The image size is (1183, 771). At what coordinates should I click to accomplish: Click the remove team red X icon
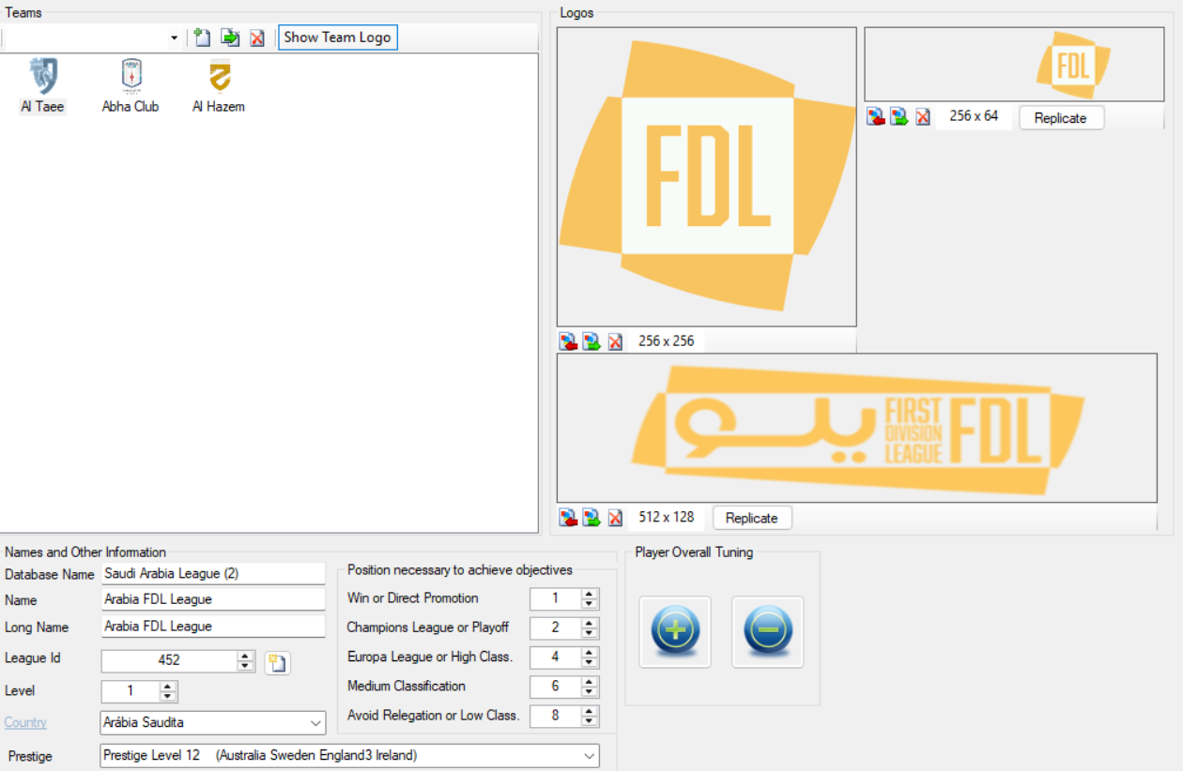tap(256, 38)
